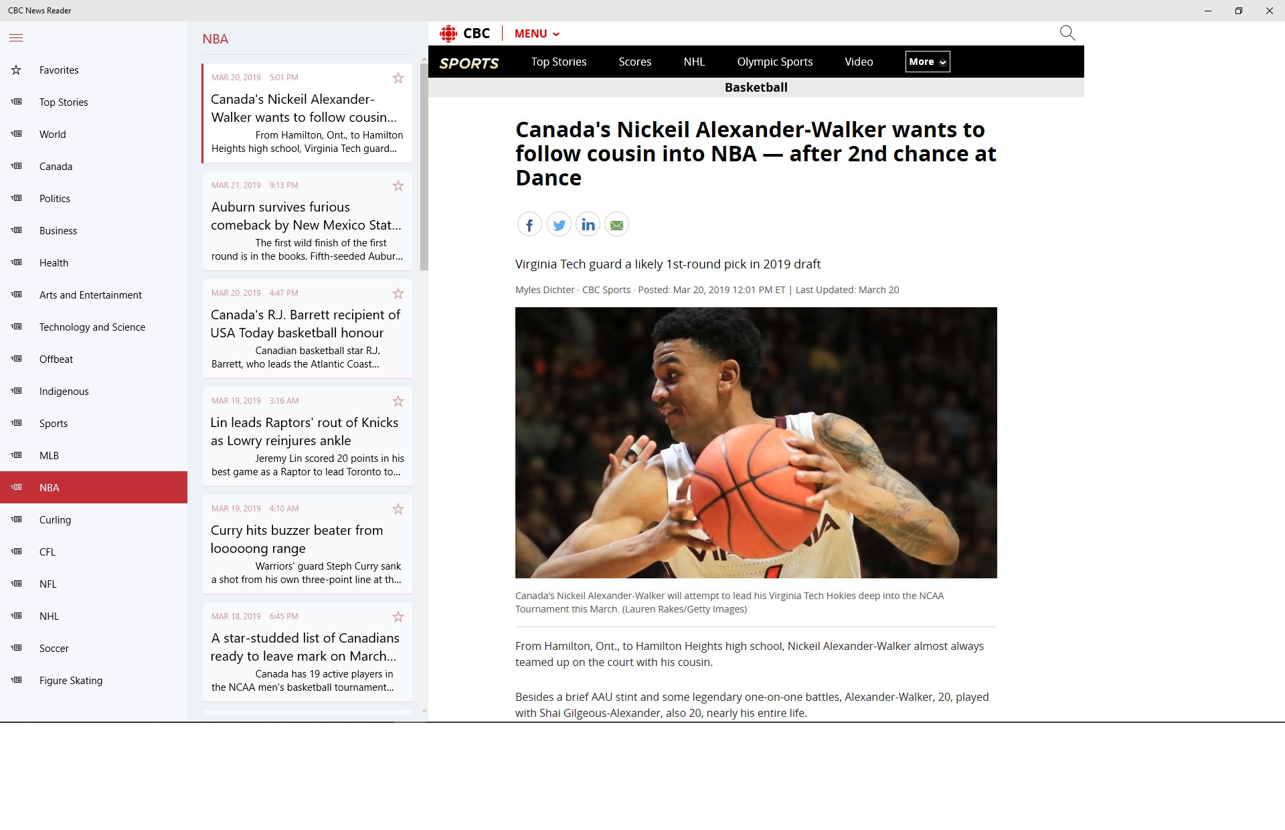Viewport: 1285px width, 830px height.
Task: Star the Curry buzzer beater article
Action: (398, 509)
